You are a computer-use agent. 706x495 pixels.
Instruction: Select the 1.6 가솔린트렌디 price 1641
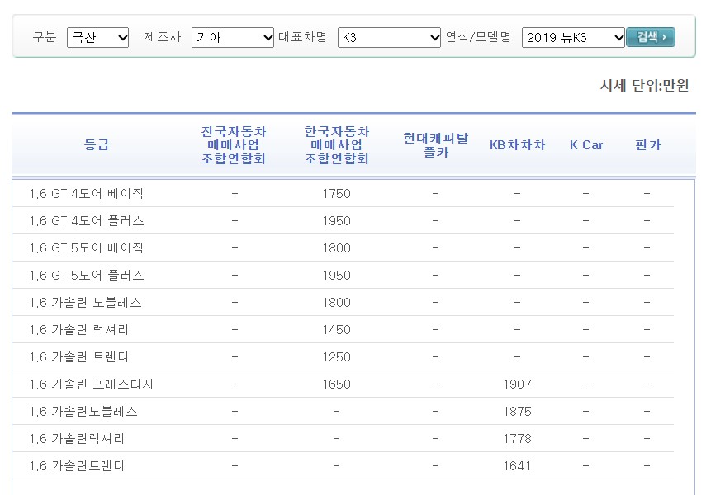[x=516, y=465]
